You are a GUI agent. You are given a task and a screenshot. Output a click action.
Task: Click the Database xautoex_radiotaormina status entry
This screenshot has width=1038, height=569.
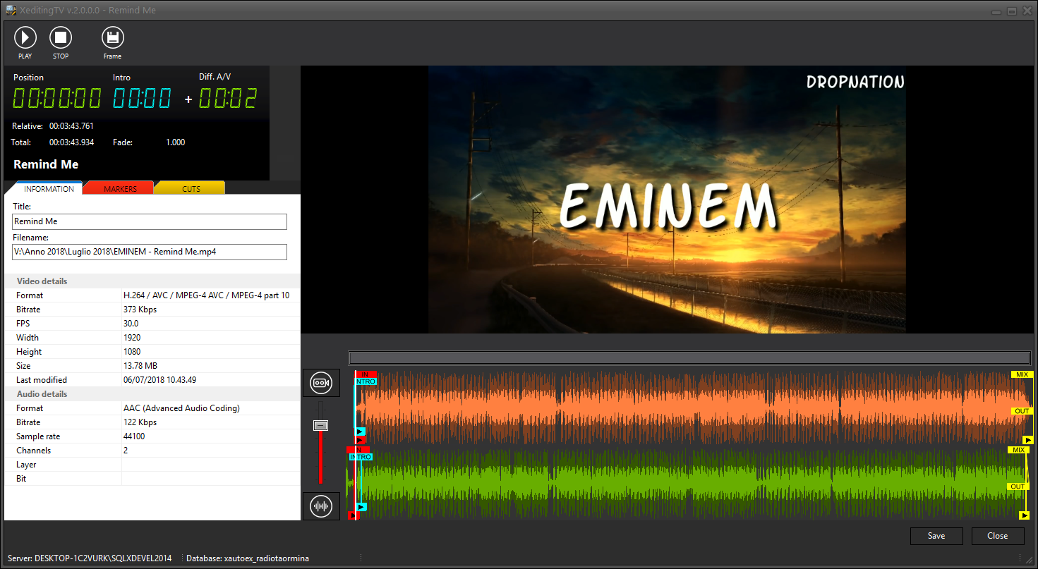(248, 558)
